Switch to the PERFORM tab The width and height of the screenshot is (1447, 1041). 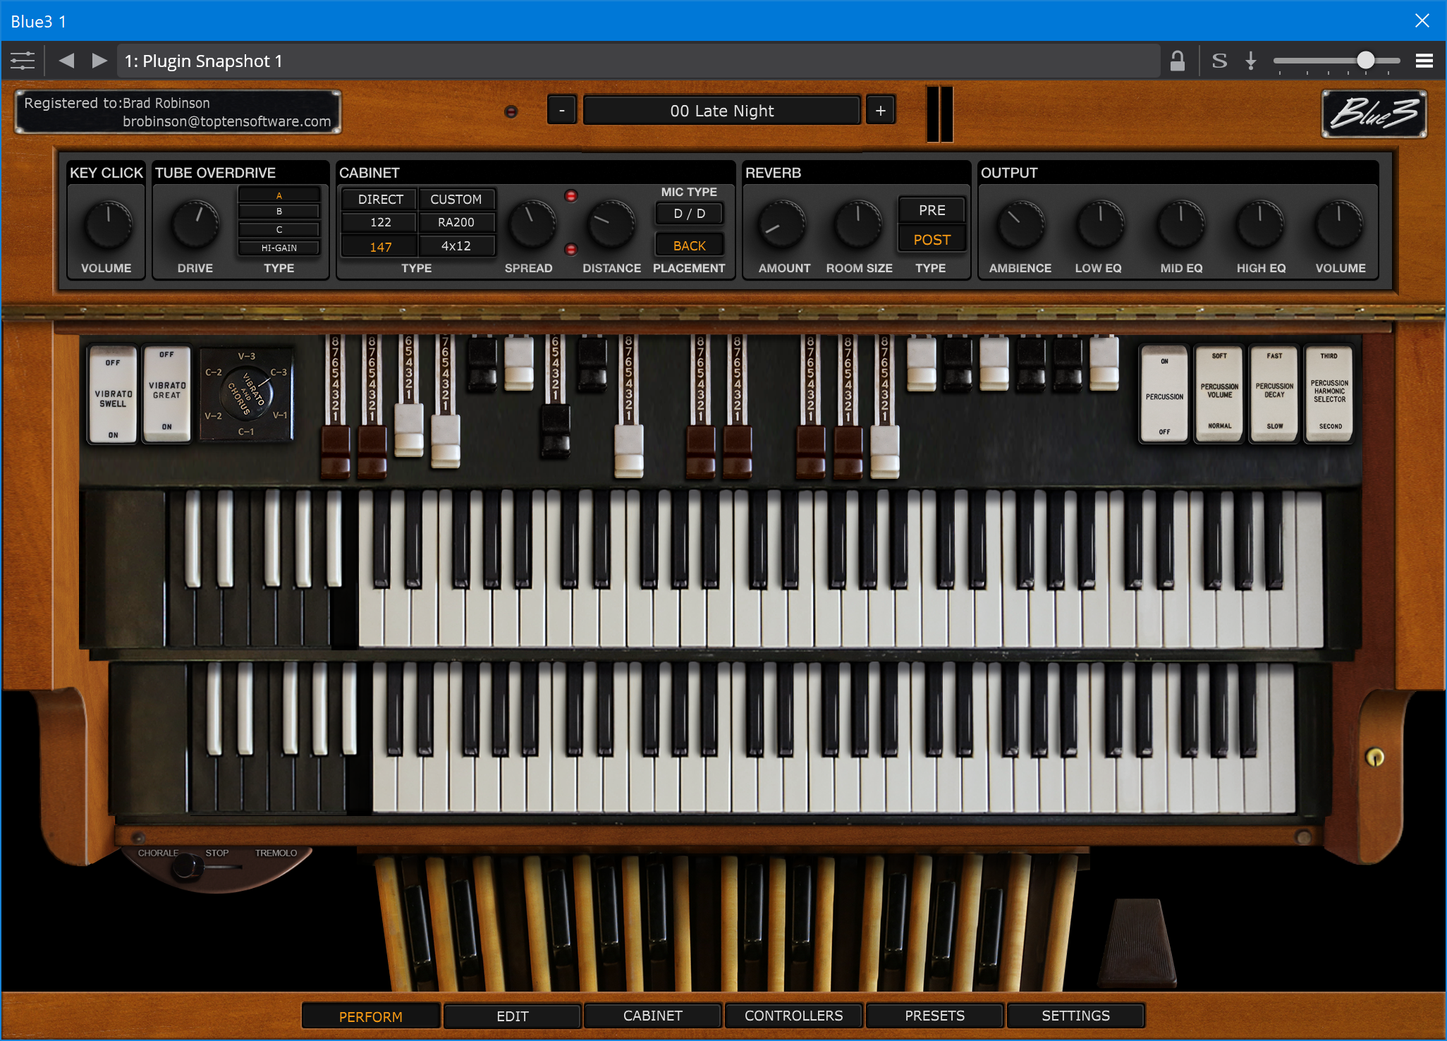371,1016
